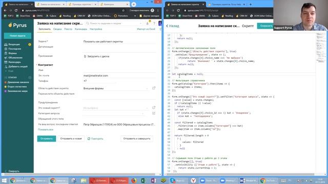Open new tab in right browser window
This screenshot has width=328, height=184.
tap(251, 4)
